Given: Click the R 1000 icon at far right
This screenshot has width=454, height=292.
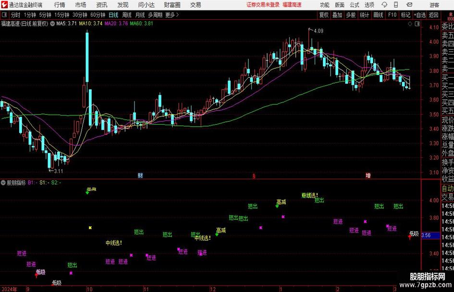Looking at the screenshot, I should coord(451,16).
